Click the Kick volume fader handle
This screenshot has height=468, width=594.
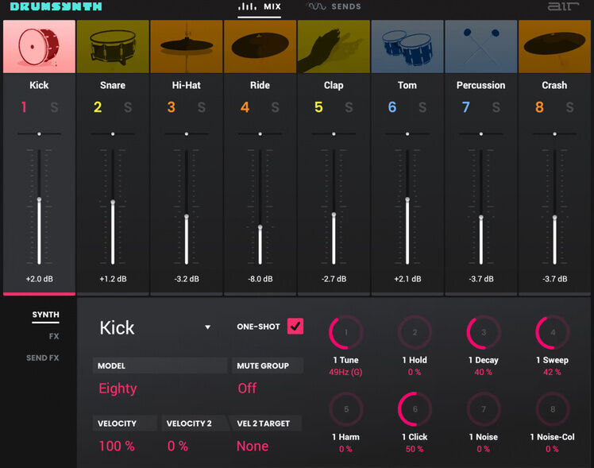click(39, 199)
